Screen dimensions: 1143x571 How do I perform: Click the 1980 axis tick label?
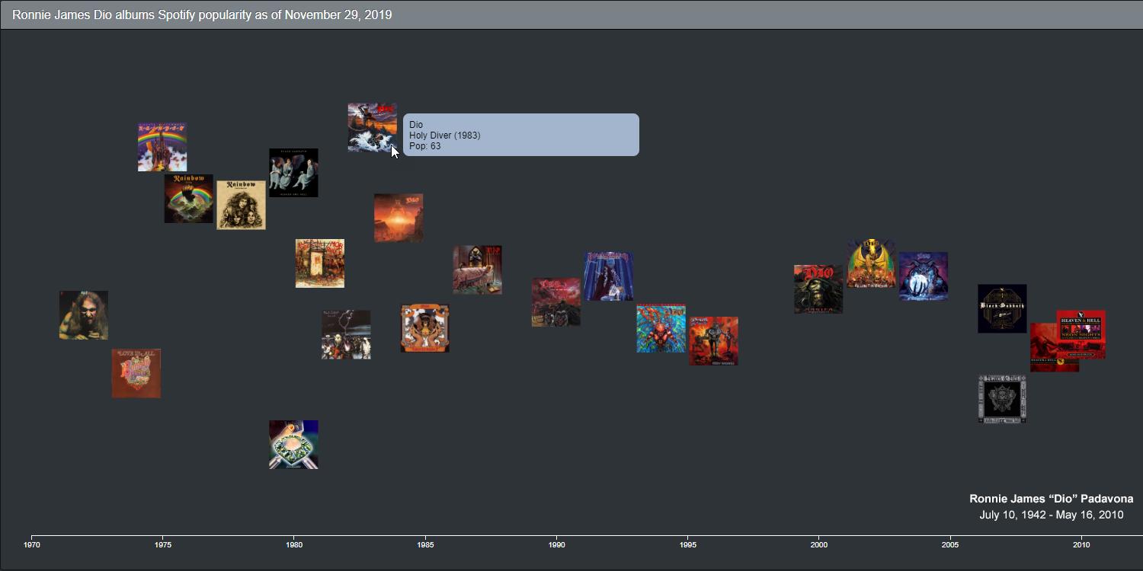(294, 544)
